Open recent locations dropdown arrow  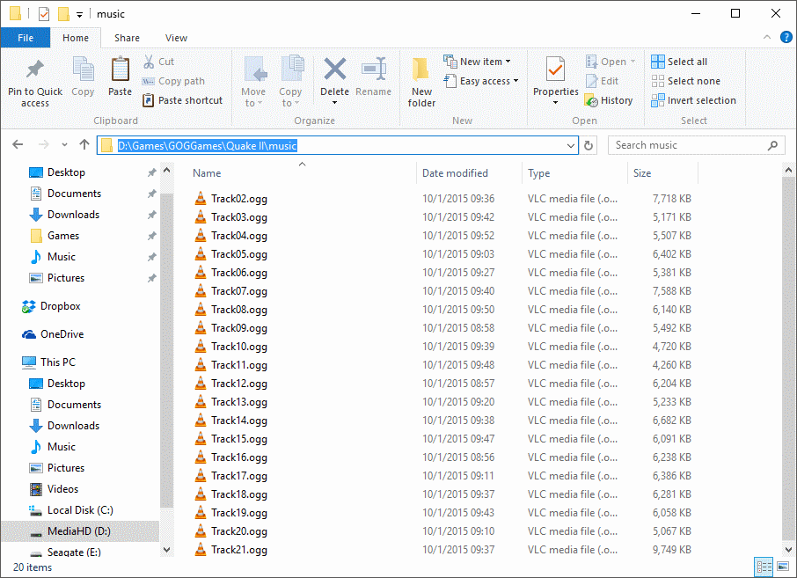(x=64, y=145)
